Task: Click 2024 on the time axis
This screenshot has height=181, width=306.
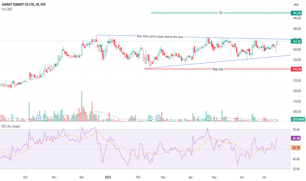Action: [x=108, y=177]
